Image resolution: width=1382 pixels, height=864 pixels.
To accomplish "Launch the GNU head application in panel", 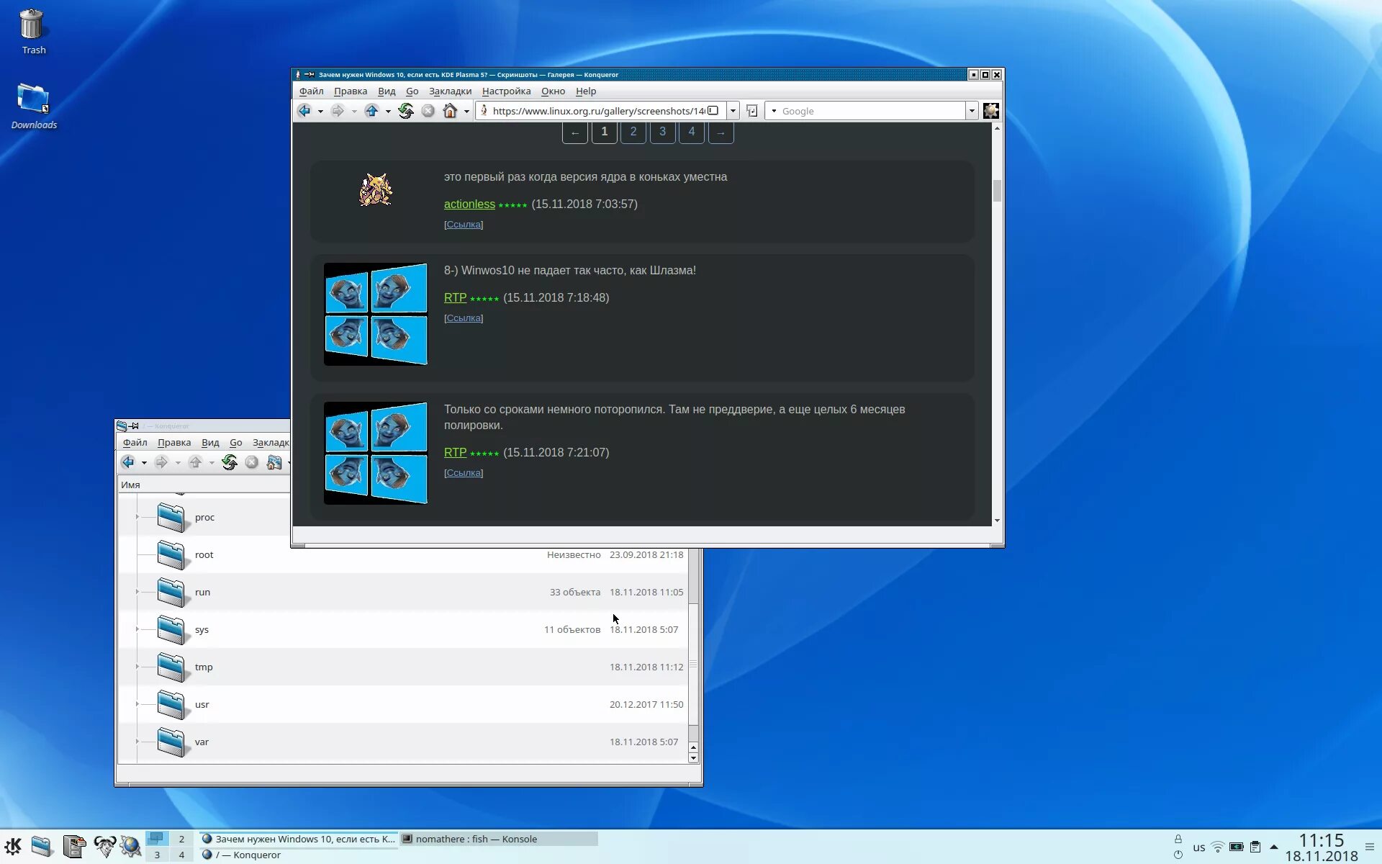I will coord(104,847).
